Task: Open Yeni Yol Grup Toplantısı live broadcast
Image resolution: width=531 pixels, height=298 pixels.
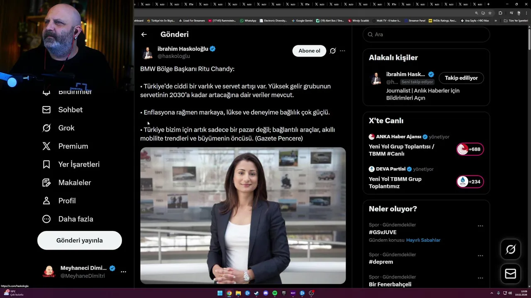Action: point(402,150)
